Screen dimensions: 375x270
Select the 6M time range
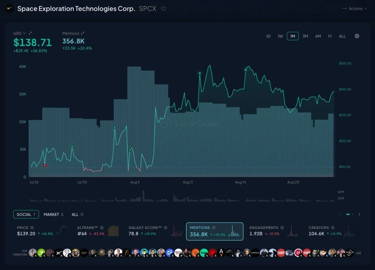pyautogui.click(x=318, y=36)
